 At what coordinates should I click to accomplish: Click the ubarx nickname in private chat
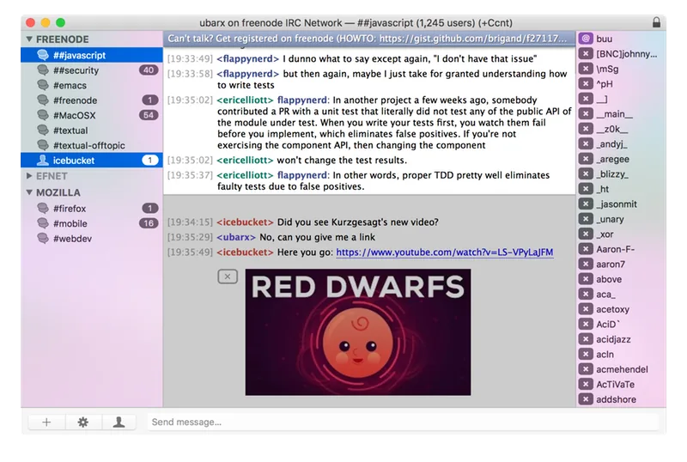tap(236, 237)
